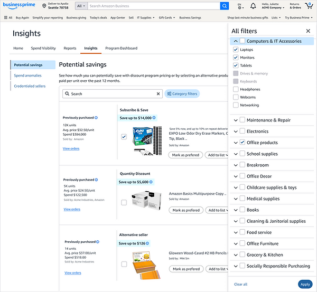
Task: Check the Networking filter
Action: tap(236, 105)
